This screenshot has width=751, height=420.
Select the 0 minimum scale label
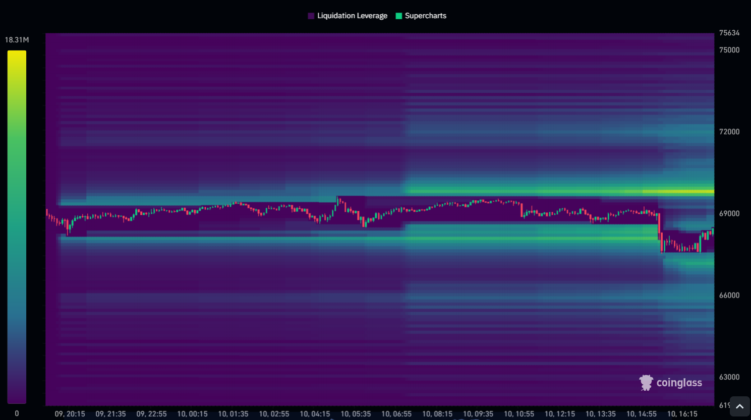coord(17,413)
